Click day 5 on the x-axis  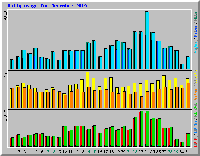36,152
